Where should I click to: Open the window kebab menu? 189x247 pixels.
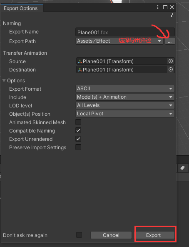158,7
